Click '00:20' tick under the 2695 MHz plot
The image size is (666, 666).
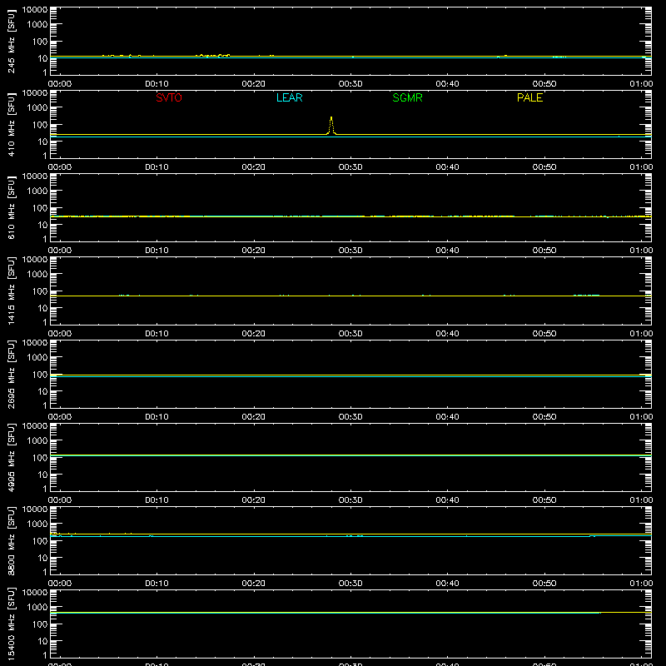(x=254, y=417)
